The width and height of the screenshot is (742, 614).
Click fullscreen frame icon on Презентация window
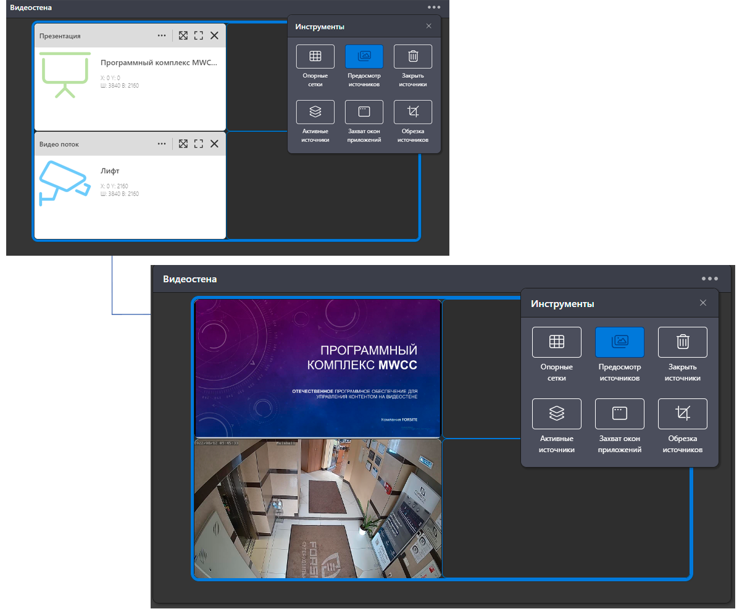click(198, 36)
